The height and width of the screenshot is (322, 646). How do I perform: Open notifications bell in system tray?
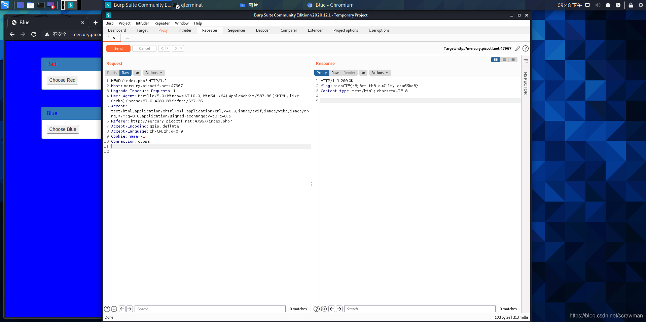tap(608, 5)
